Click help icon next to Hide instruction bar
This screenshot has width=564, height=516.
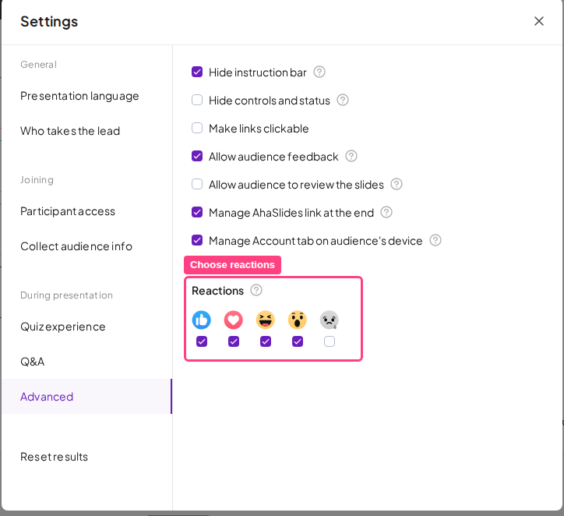(x=319, y=72)
